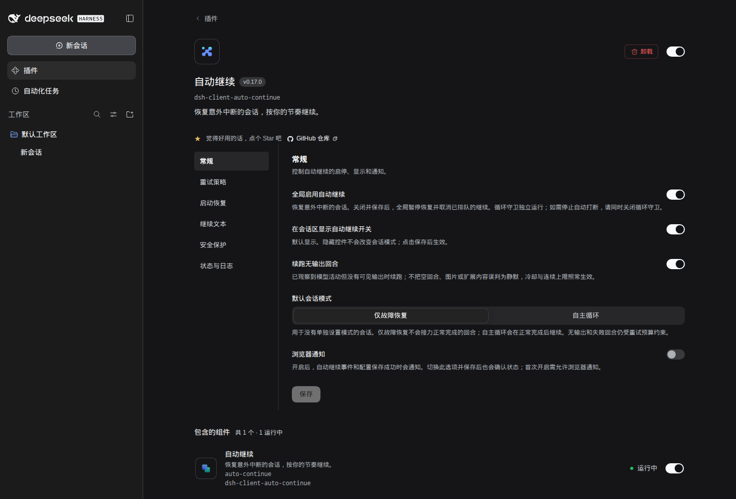Click the 共 1 个 · 1 运行中 count text
The height and width of the screenshot is (499, 736).
259,433
